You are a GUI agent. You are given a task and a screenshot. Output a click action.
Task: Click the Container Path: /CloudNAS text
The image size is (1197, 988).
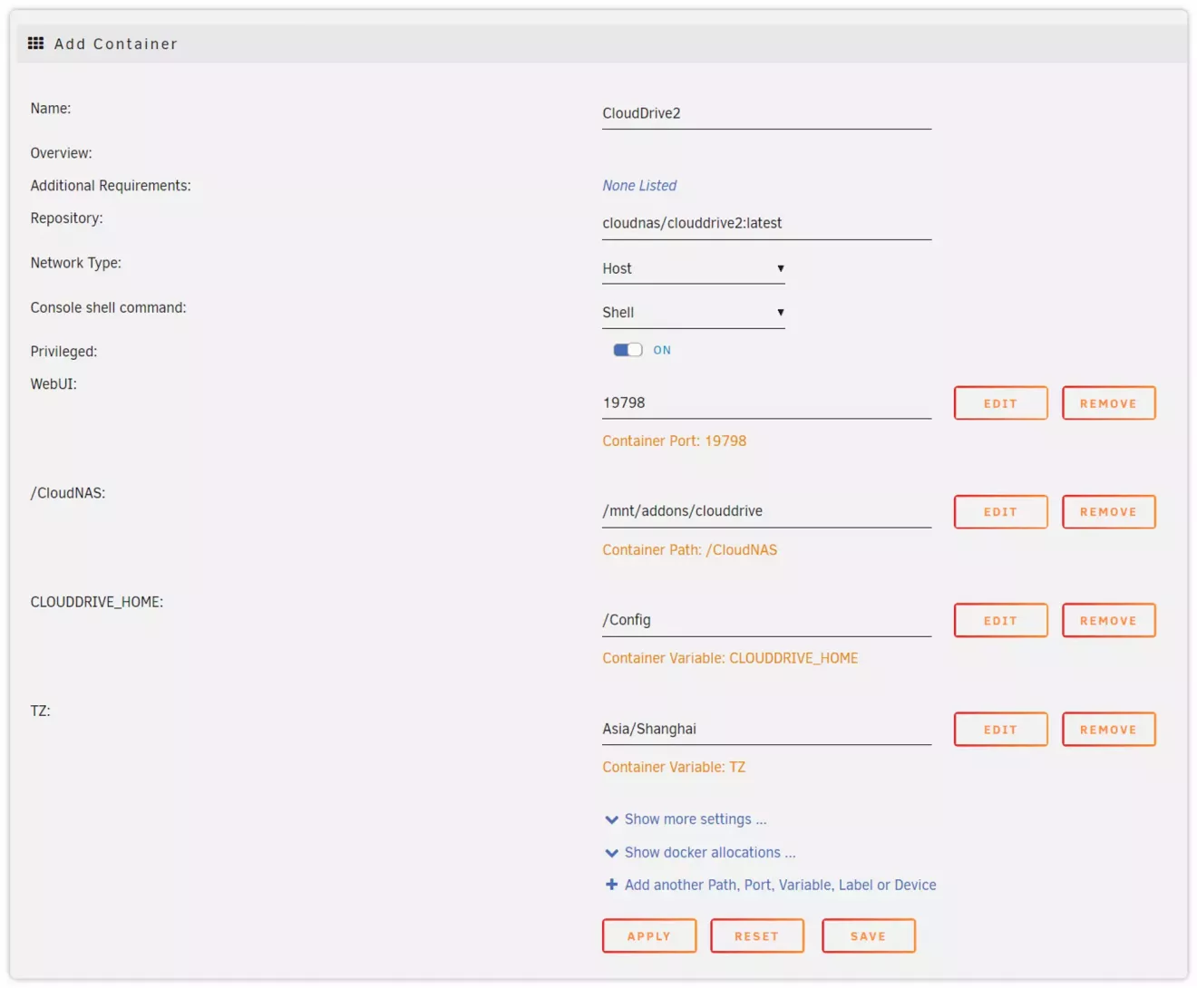[x=690, y=550]
